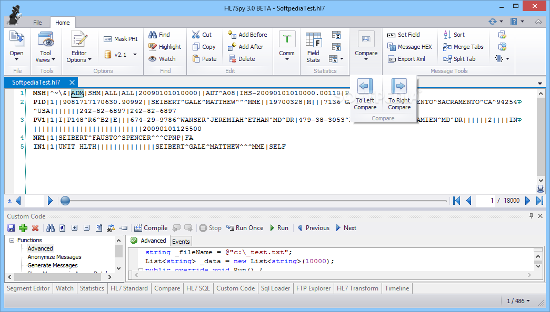Click the vertical scrollbar down arrow in message editor
The image size is (550, 312).
click(541, 181)
